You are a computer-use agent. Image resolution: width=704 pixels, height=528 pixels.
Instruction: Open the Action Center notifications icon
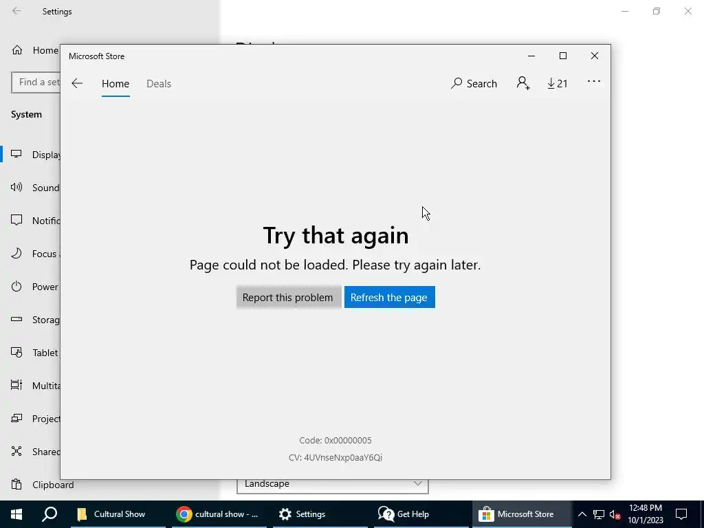click(681, 514)
